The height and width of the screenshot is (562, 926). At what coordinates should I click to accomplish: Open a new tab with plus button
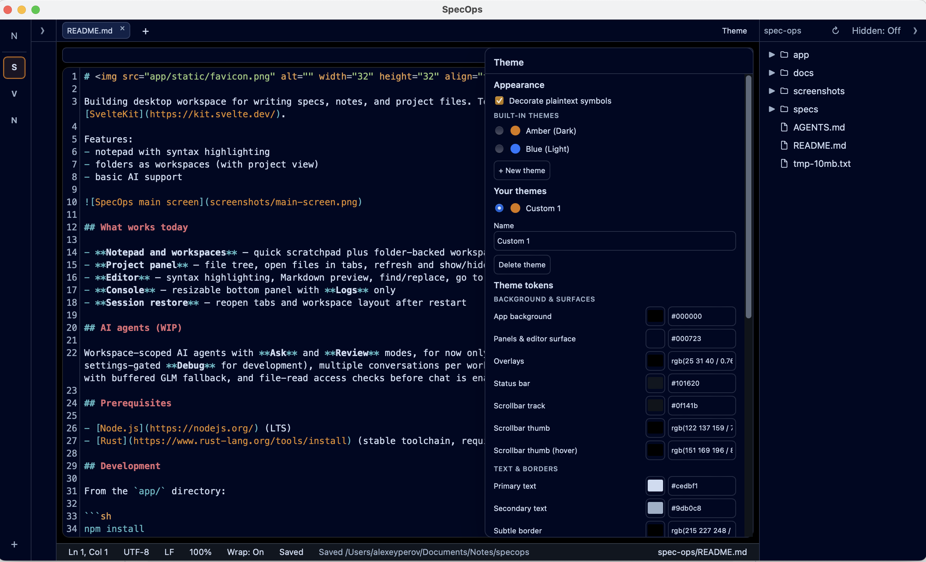[146, 31]
